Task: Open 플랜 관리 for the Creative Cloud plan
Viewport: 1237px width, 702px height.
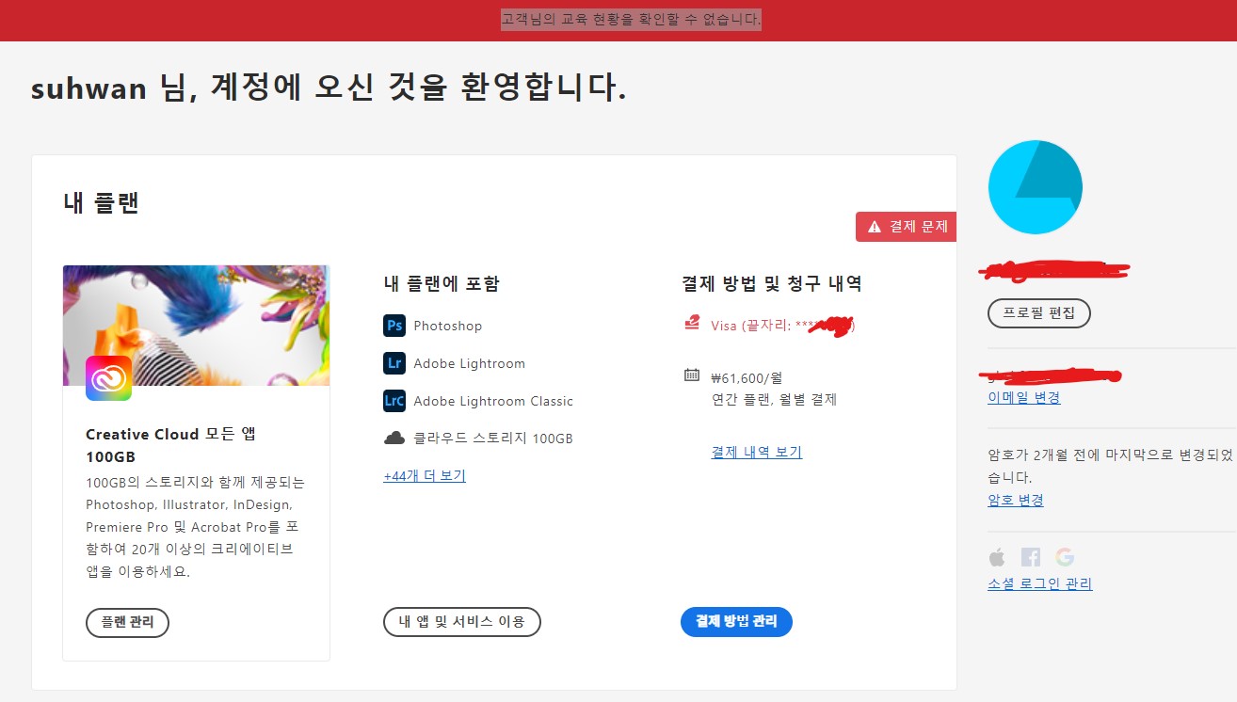Action: coord(127,622)
